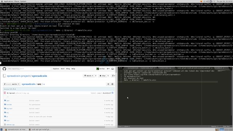Open the editor tab list dropdown arrow

[231, 68]
